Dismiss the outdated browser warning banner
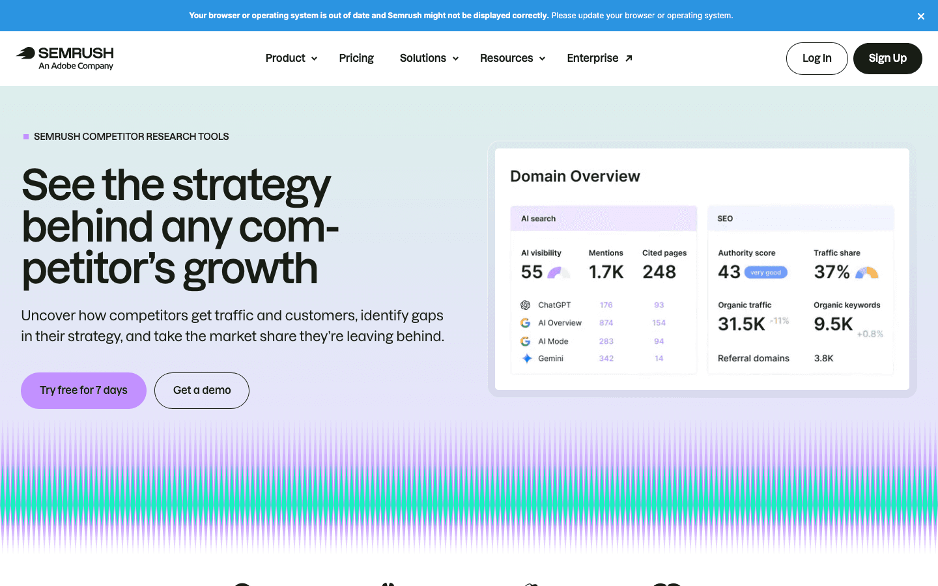This screenshot has width=938, height=586. pyautogui.click(x=920, y=16)
